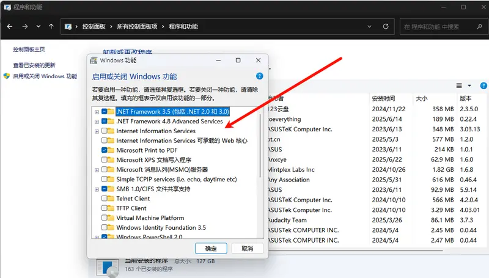The height and width of the screenshot is (278, 489).
Task: Sort by the 大小 column header
Action: pos(421,98)
